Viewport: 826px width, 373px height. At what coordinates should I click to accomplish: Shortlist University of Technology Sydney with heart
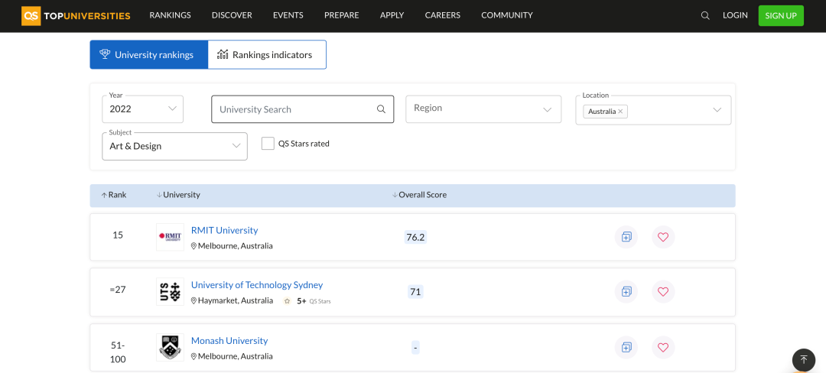[x=663, y=291]
